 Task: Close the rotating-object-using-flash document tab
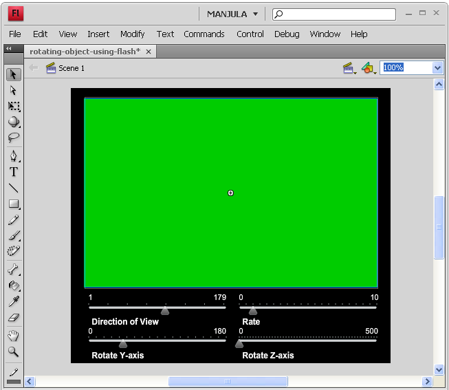pos(149,52)
